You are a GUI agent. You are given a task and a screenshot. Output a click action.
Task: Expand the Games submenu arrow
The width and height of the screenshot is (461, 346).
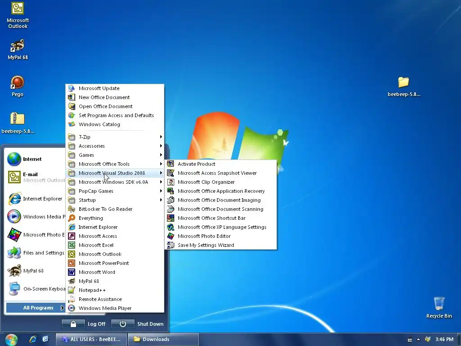pyautogui.click(x=161, y=155)
